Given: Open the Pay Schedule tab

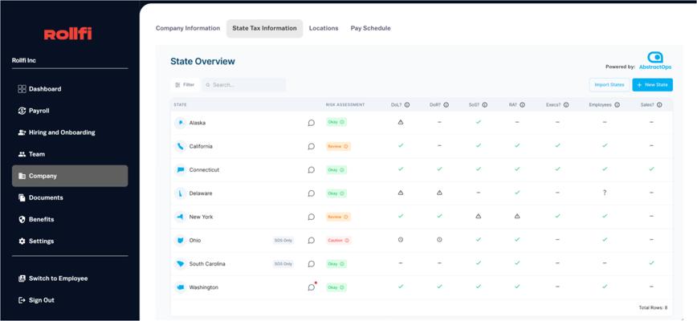Looking at the screenshot, I should coord(371,28).
